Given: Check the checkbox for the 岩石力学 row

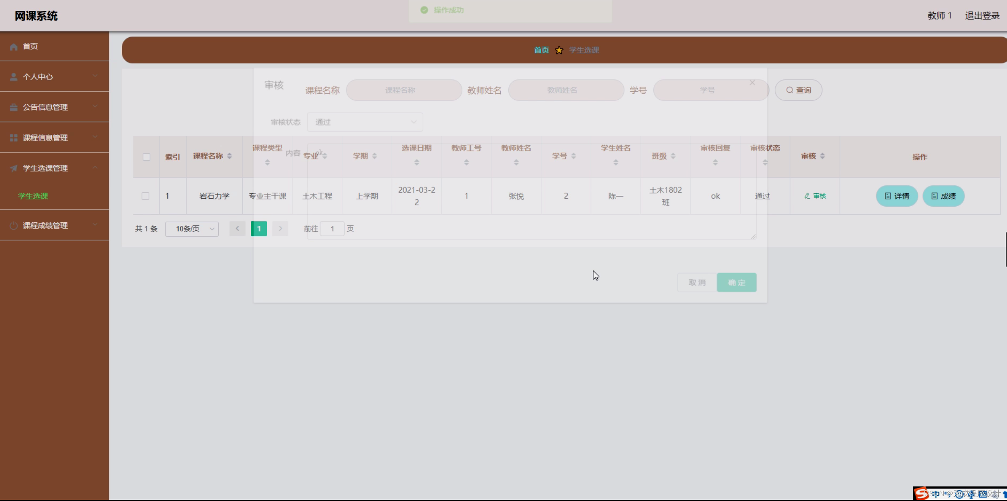Looking at the screenshot, I should [x=146, y=196].
